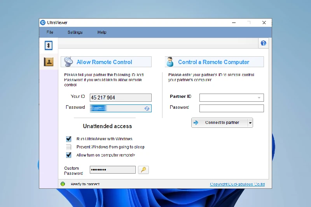The image size is (311, 207).
Task: Click the satellite dish Allow Remote Control icon
Action: pos(68,62)
